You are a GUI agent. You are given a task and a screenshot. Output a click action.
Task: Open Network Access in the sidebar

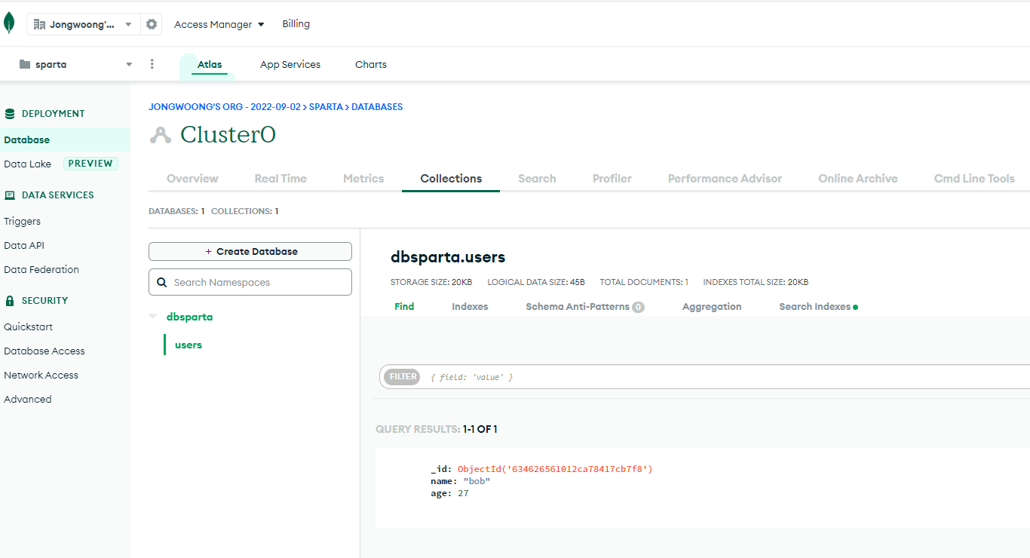point(41,376)
